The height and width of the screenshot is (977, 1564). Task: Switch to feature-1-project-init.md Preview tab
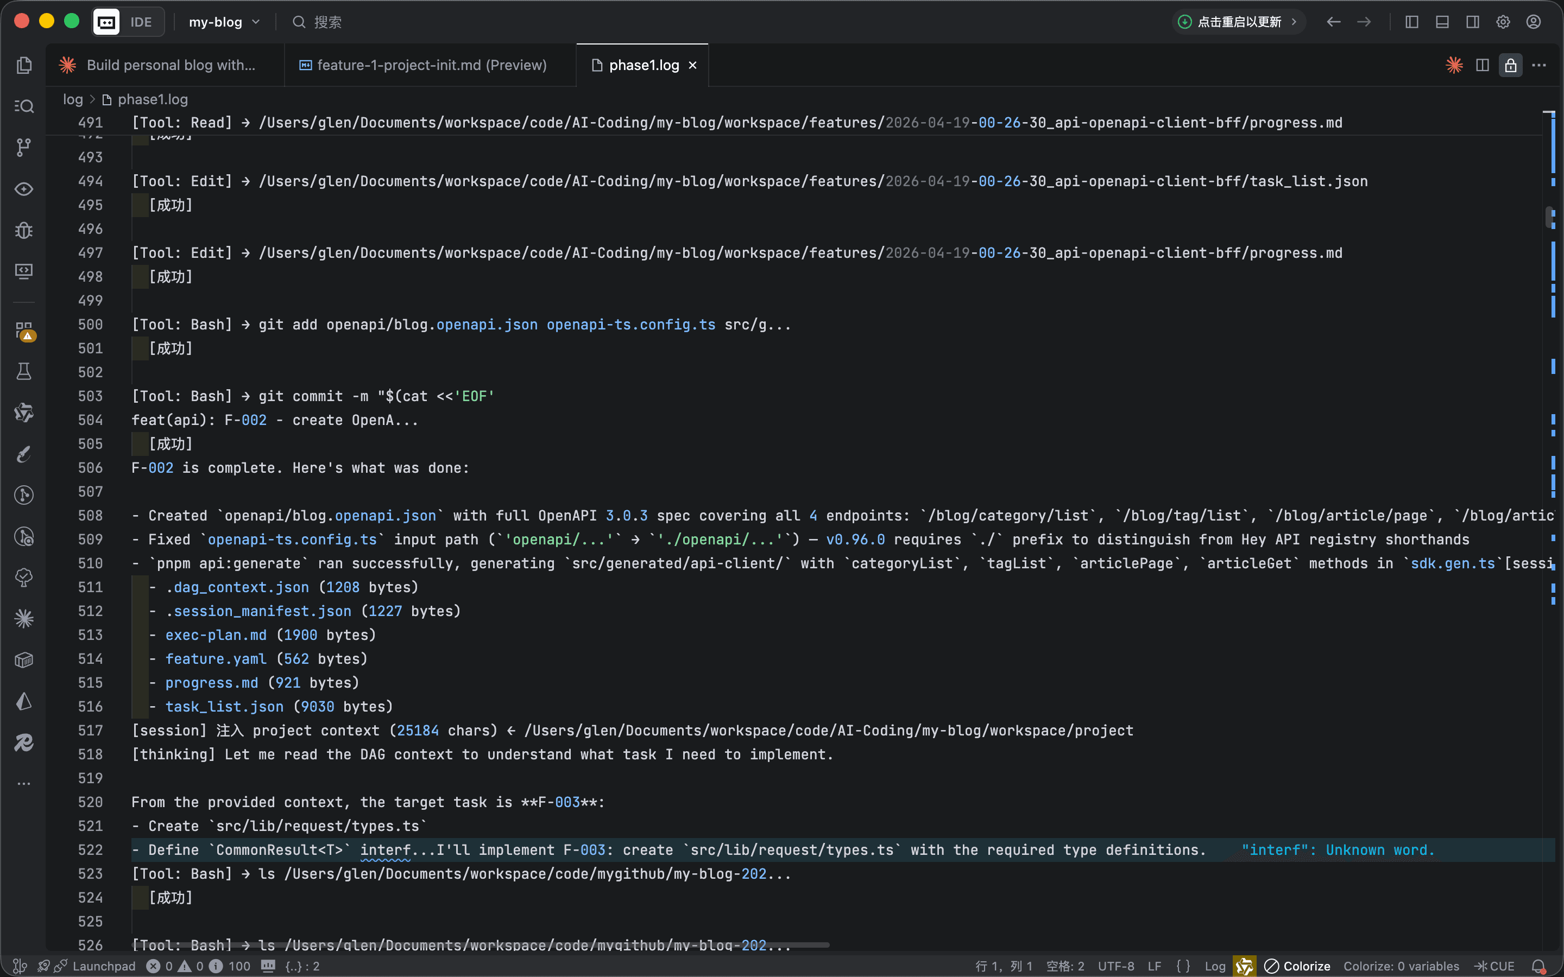[x=431, y=65]
